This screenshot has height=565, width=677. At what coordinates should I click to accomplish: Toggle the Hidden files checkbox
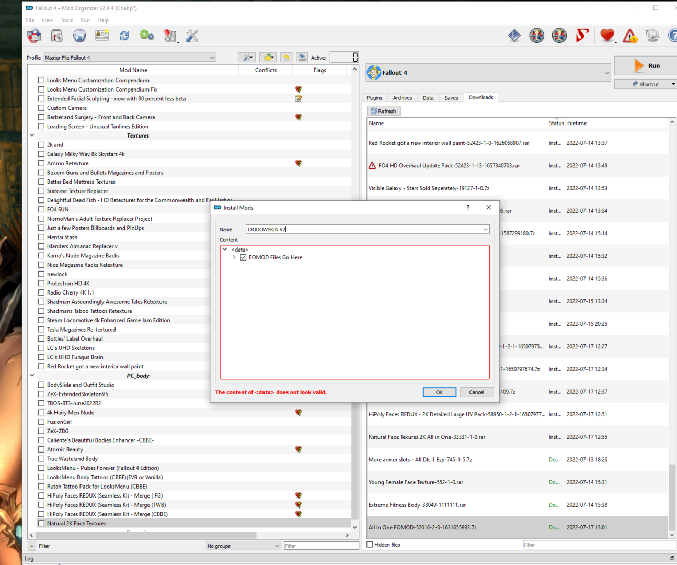(x=370, y=545)
